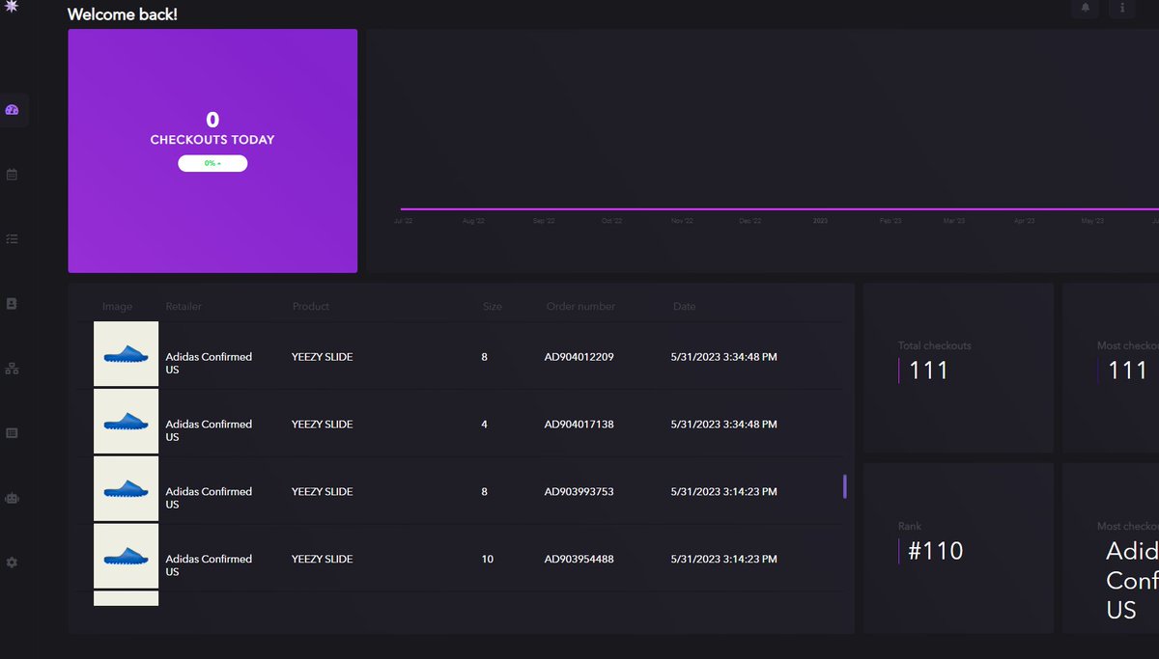Open the profiles contact-book icon in sidebar
The height and width of the screenshot is (659, 1159).
tap(12, 304)
